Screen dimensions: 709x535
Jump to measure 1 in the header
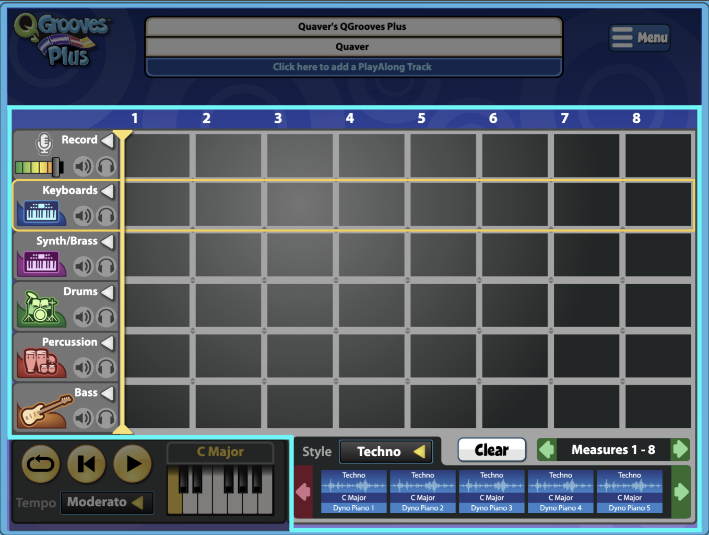pyautogui.click(x=135, y=119)
